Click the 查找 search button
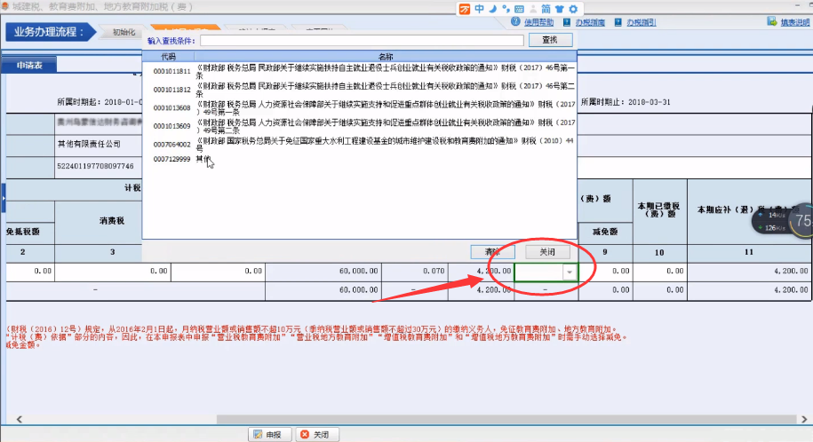Image resolution: width=813 pixels, height=442 pixels. pyautogui.click(x=548, y=40)
